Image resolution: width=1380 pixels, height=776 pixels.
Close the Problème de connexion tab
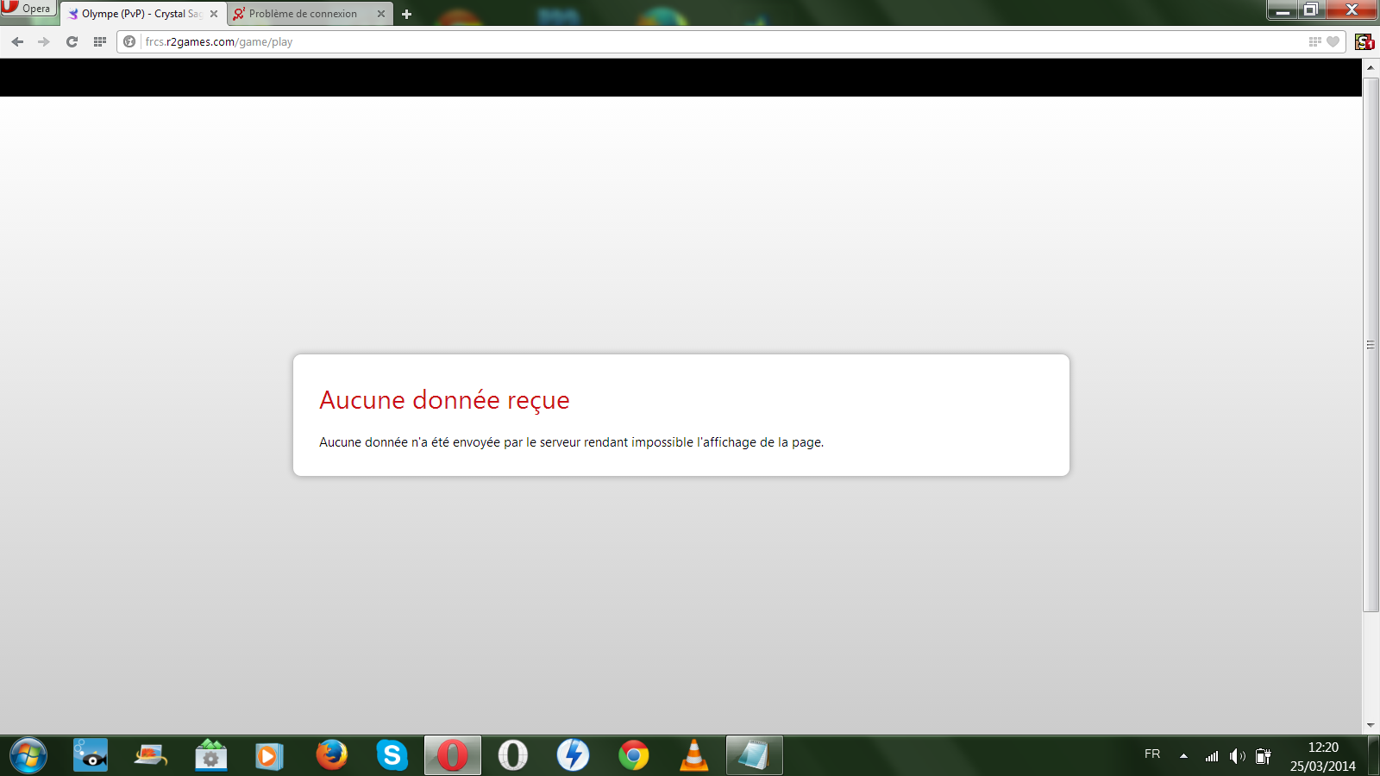pos(381,14)
